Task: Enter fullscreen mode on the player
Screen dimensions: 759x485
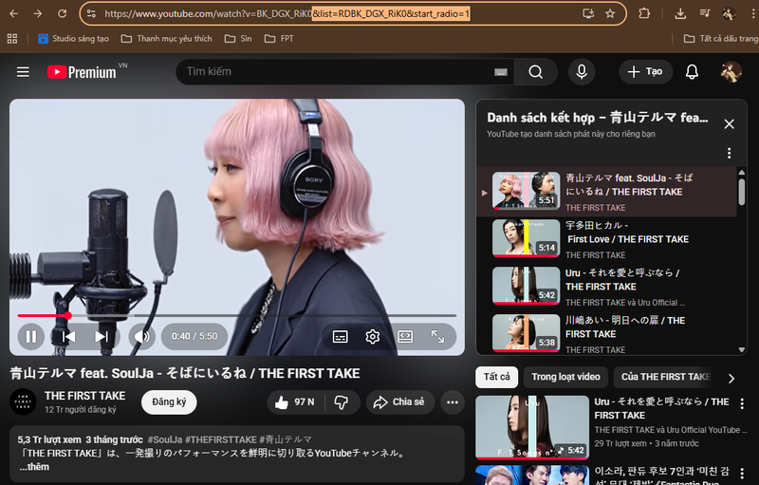Action: coord(437,336)
